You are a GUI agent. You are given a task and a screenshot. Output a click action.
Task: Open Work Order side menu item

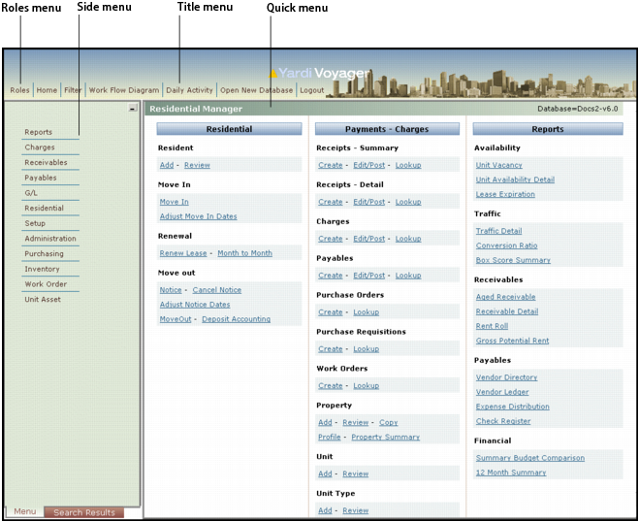click(45, 284)
